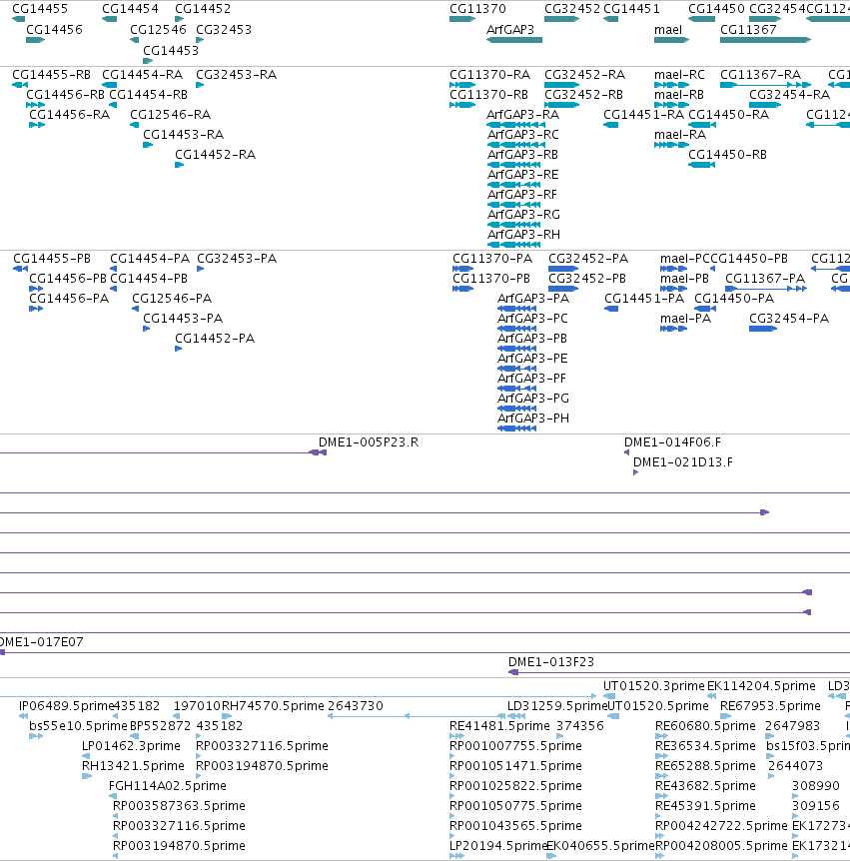Click the CG14452-PA protein label
850x861 pixels.
215,339
